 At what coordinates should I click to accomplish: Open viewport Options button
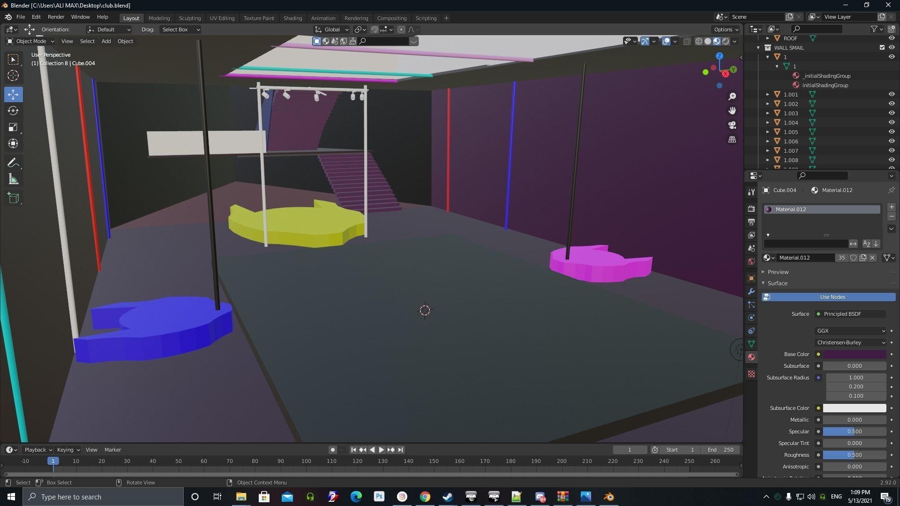726,30
